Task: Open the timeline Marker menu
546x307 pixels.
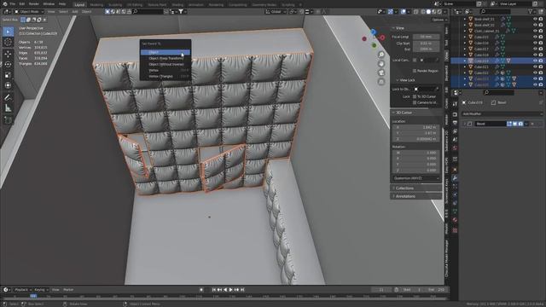Action: 68,290
